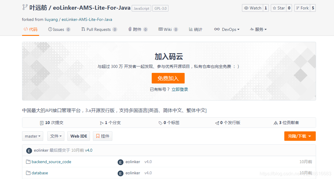Open the backend_source_code folder

tap(51, 162)
